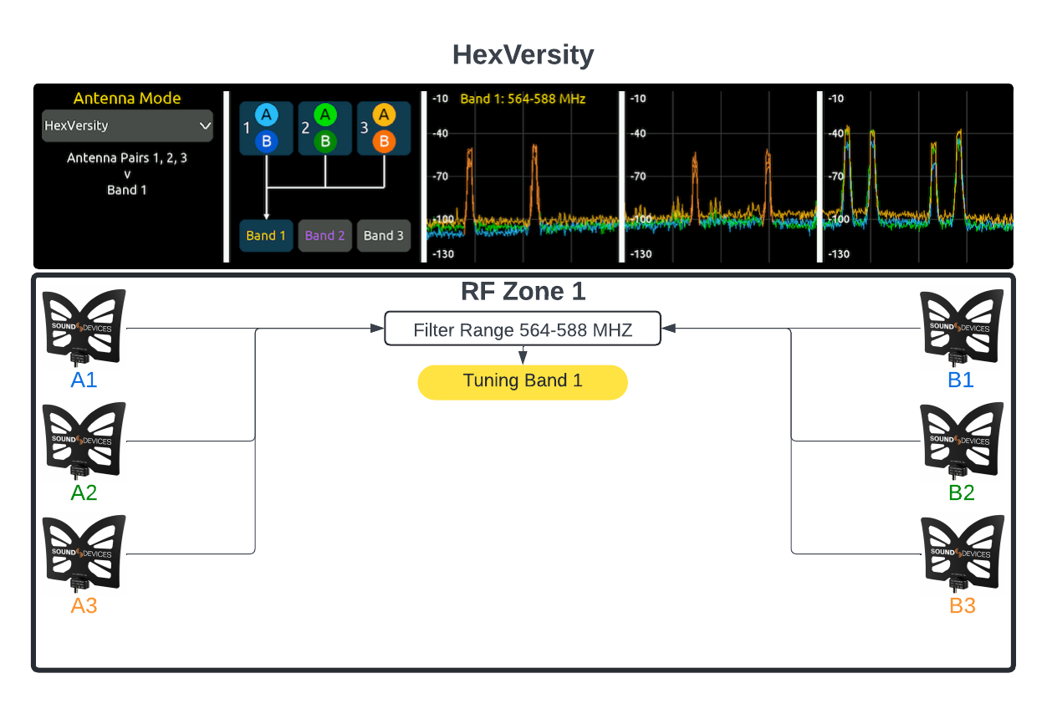Click the B3 antenna icon

pyautogui.click(x=962, y=553)
